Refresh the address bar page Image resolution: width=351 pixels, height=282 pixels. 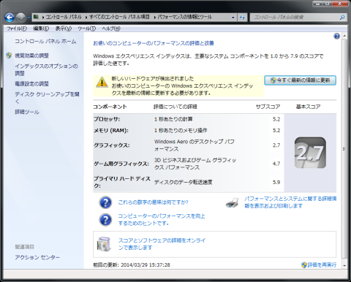click(242, 18)
